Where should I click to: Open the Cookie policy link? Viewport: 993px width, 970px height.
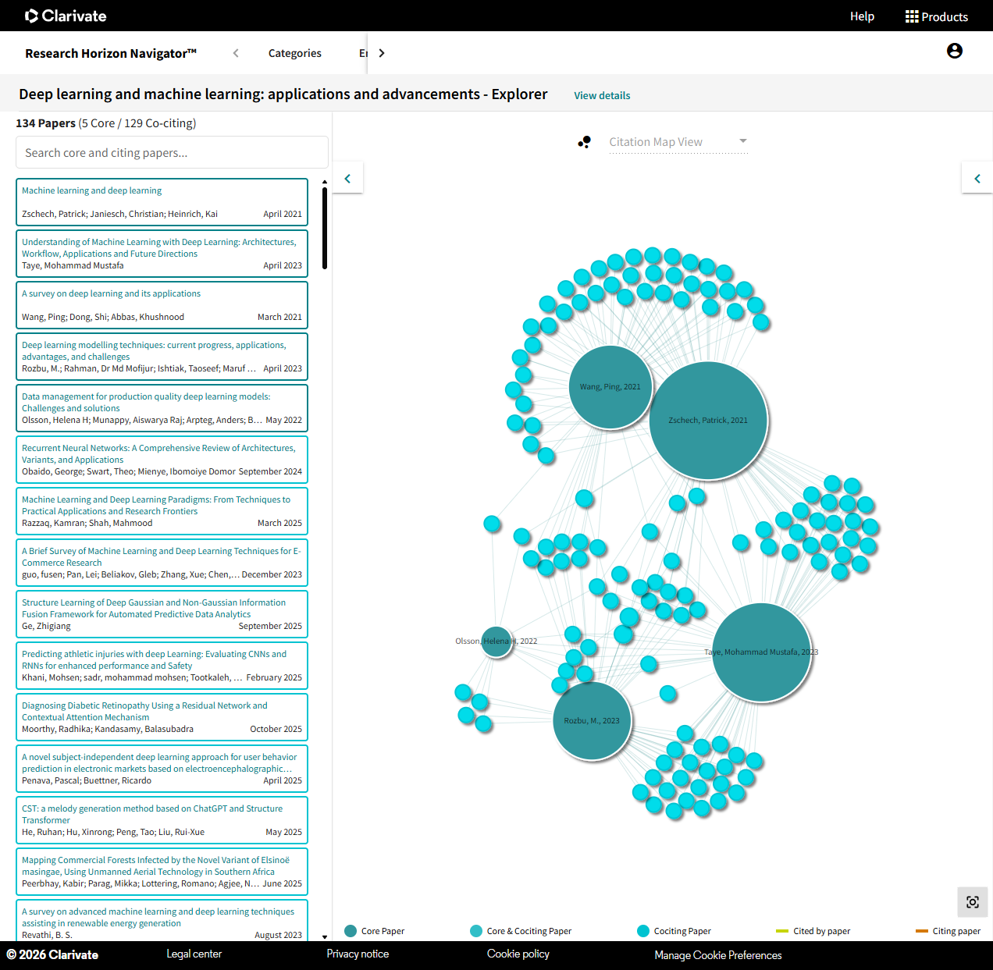pyautogui.click(x=518, y=954)
